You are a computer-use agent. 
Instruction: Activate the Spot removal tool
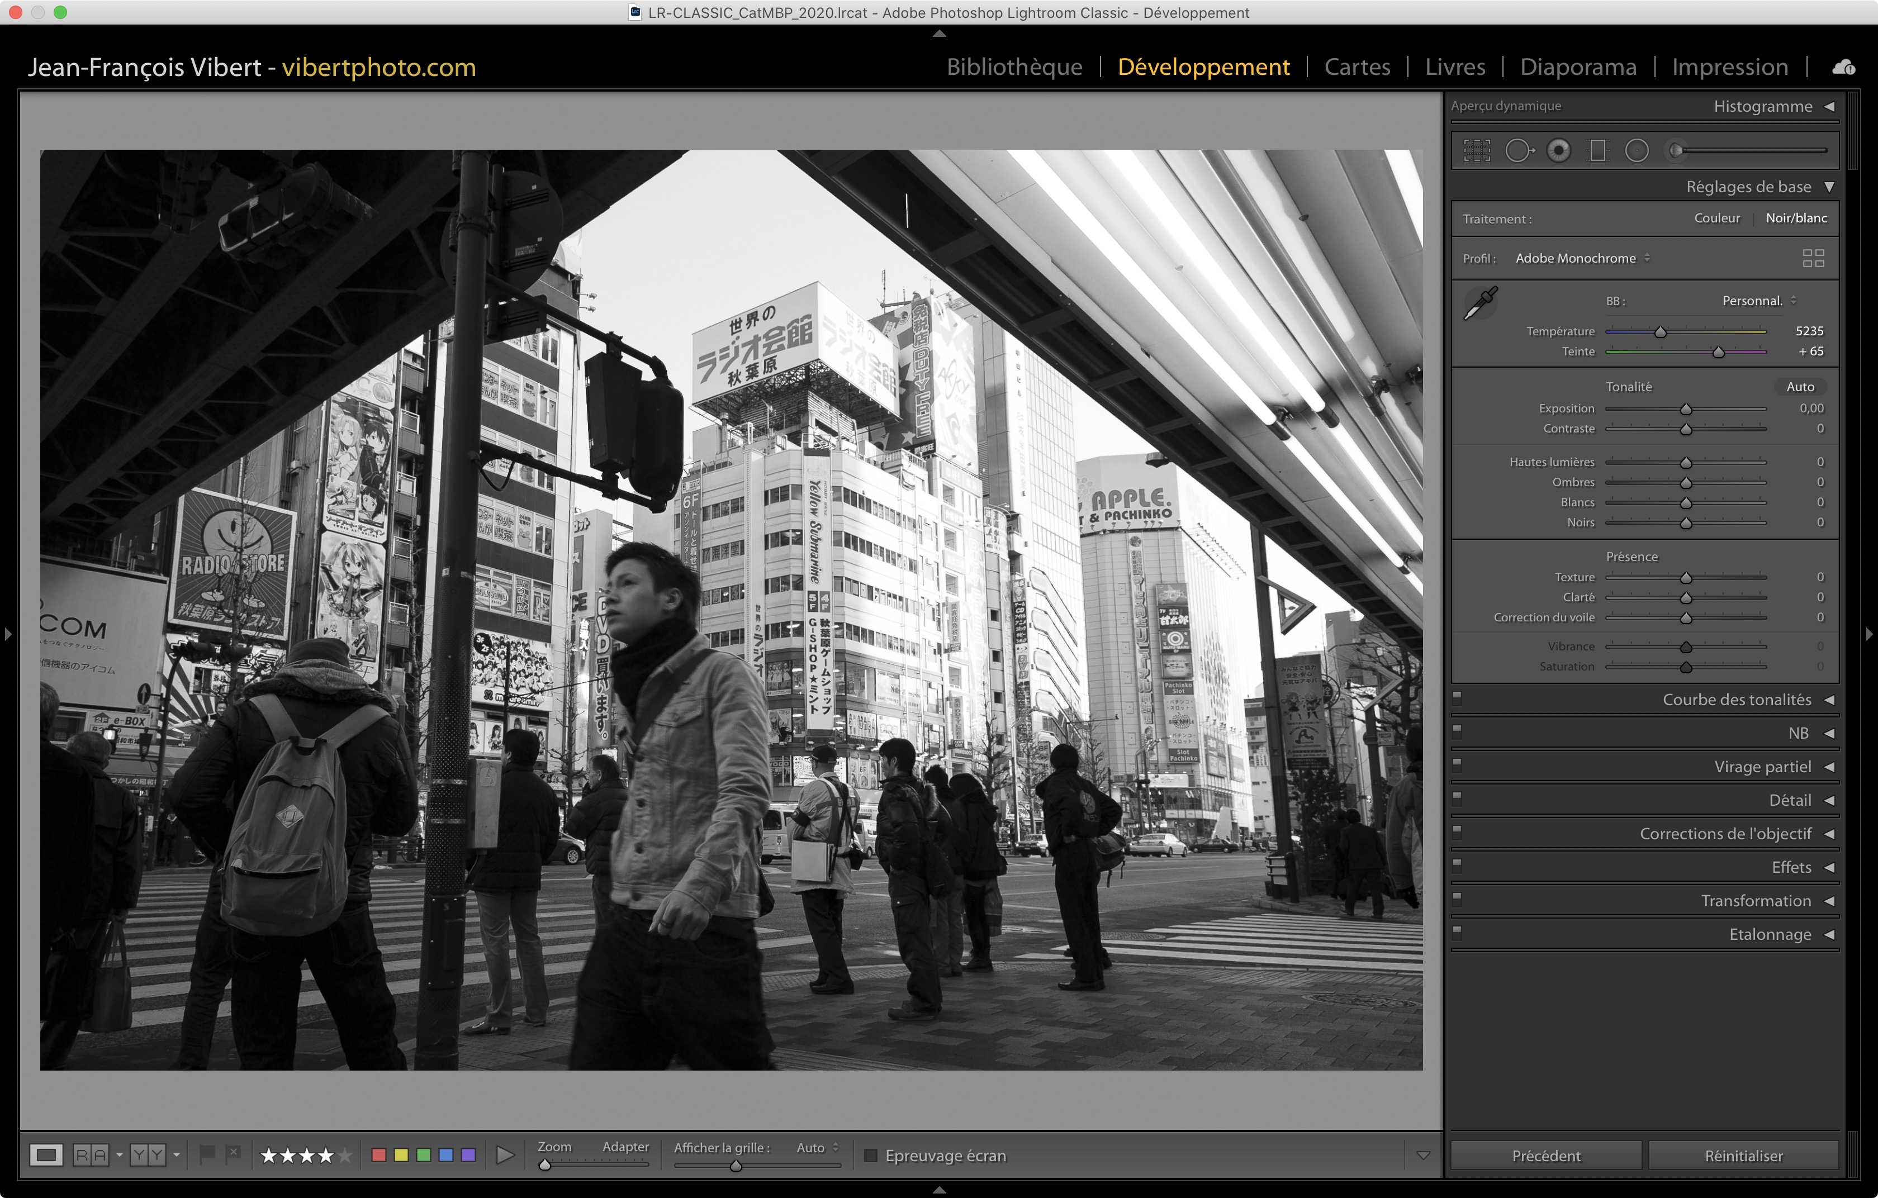1519,150
